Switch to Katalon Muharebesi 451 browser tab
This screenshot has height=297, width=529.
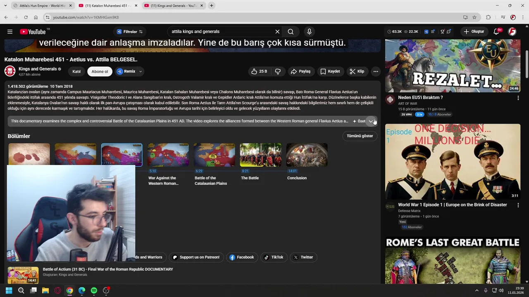(x=107, y=6)
